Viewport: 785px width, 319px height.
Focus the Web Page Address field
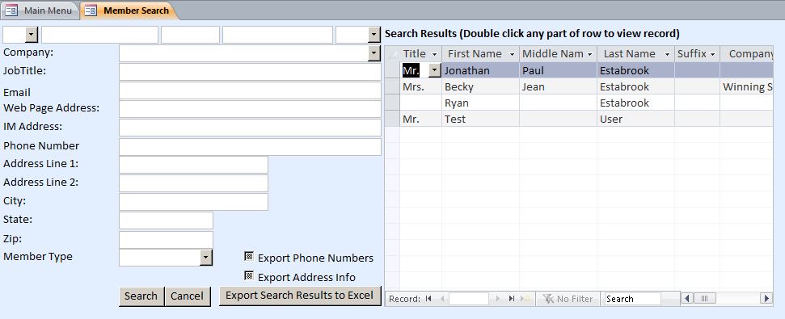[250, 109]
